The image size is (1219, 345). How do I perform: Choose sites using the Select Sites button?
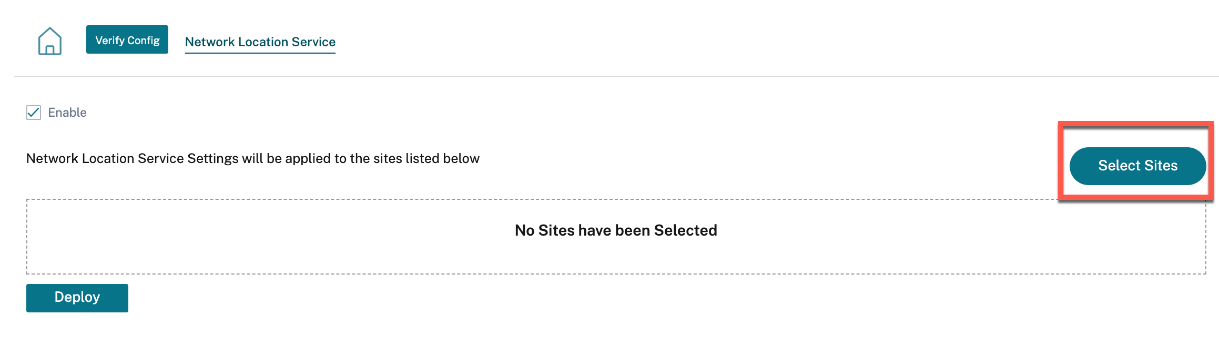pyautogui.click(x=1137, y=166)
